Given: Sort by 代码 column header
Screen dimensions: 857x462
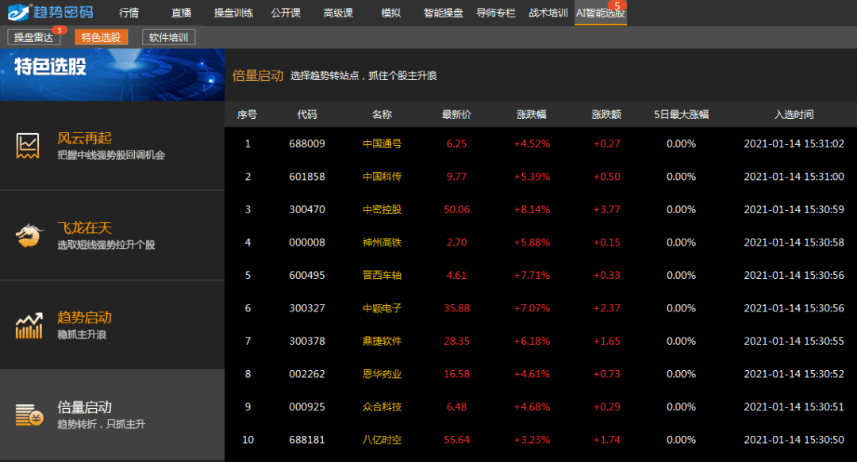Looking at the screenshot, I should coord(306,114).
